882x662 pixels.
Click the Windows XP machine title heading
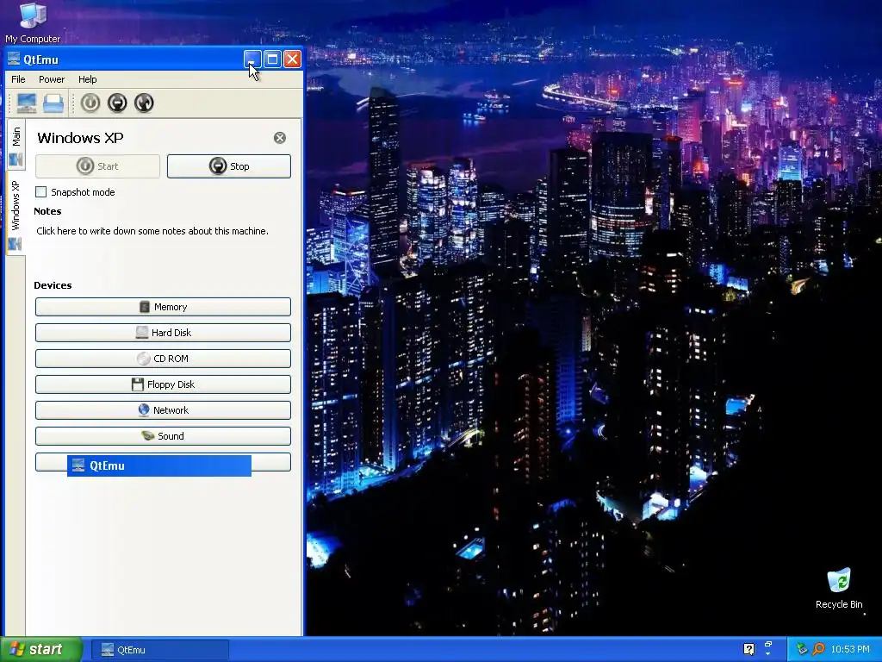click(80, 138)
